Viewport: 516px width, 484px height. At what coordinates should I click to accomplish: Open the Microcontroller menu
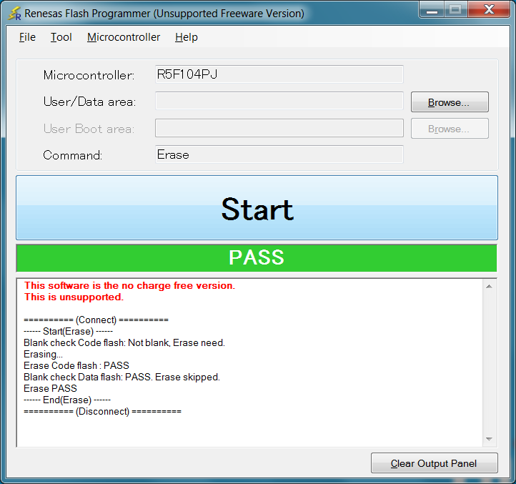coord(124,37)
